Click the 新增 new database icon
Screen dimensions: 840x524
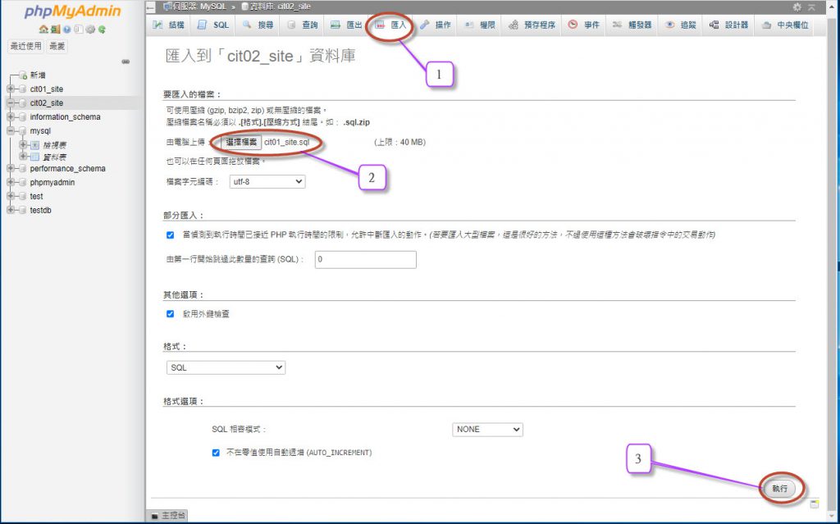pos(24,75)
